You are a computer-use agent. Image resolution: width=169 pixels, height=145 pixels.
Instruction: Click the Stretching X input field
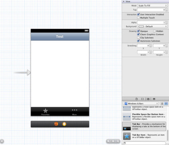pyautogui.click(x=143, y=46)
